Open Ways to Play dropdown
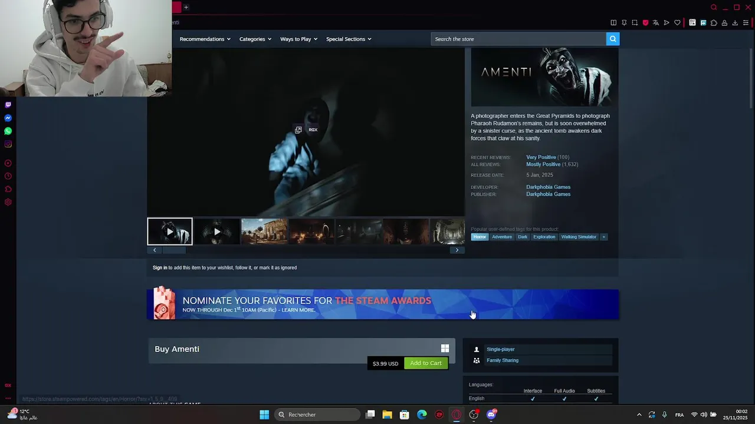 tap(298, 39)
